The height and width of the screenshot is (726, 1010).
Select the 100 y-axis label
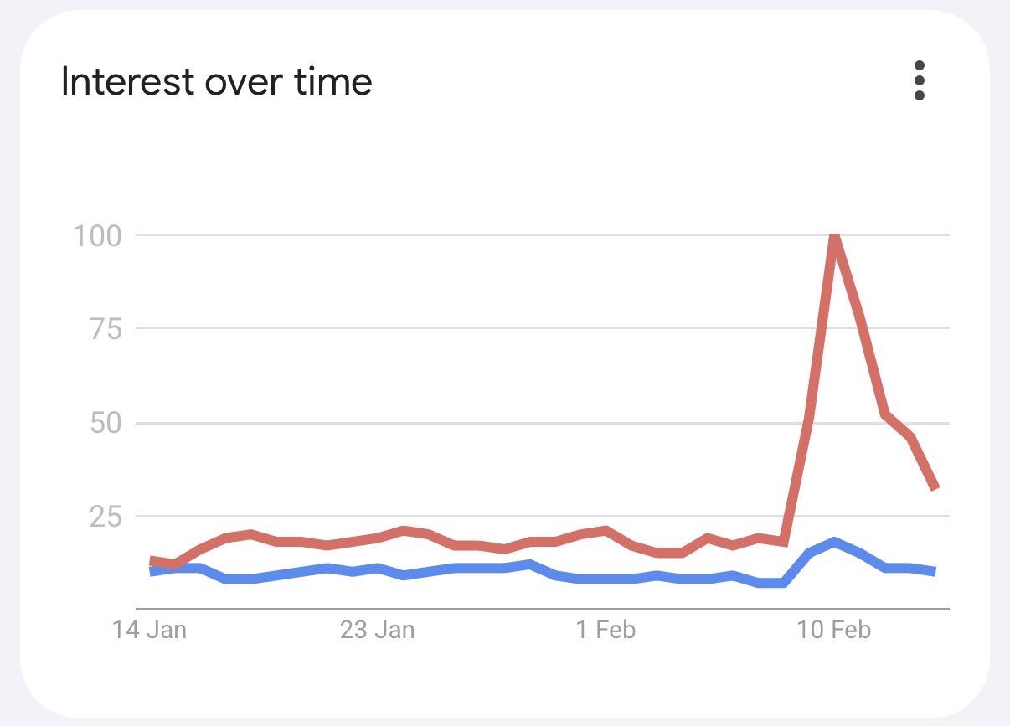click(x=97, y=235)
